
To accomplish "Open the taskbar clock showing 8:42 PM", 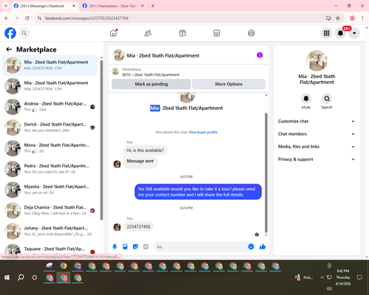I will point(343,277).
